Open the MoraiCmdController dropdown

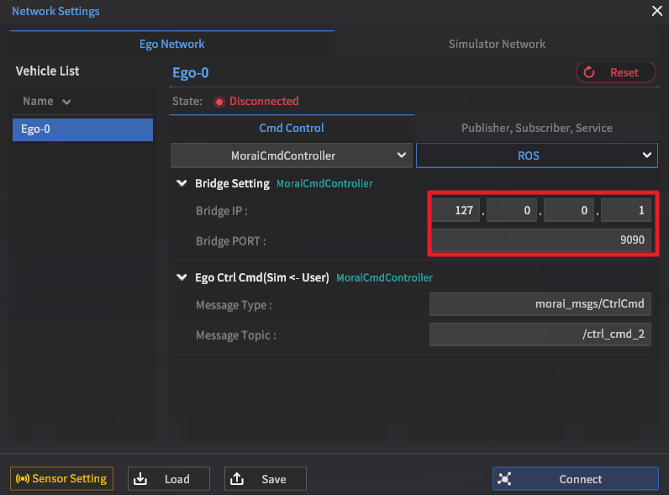[291, 155]
